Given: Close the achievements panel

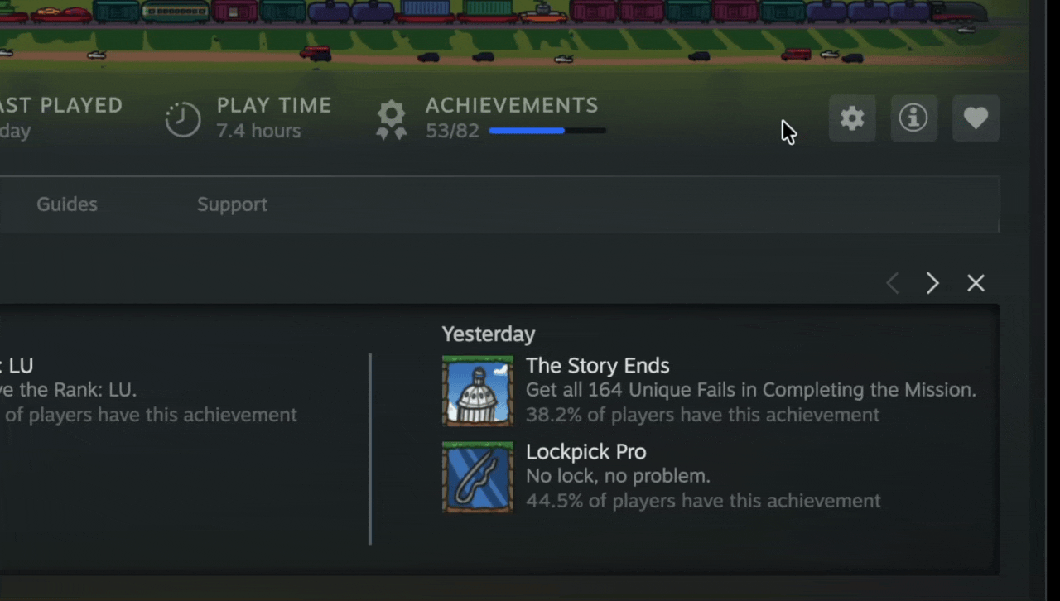Looking at the screenshot, I should click(976, 283).
